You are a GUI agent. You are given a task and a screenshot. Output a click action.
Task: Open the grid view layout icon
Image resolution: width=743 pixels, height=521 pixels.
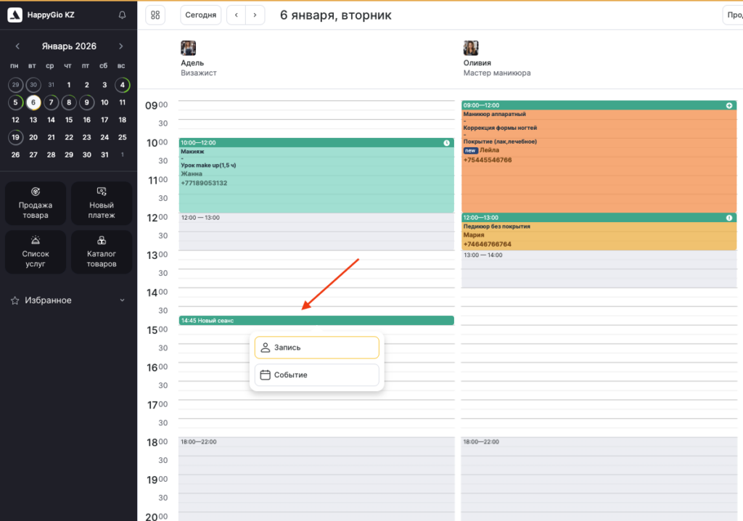pos(155,15)
